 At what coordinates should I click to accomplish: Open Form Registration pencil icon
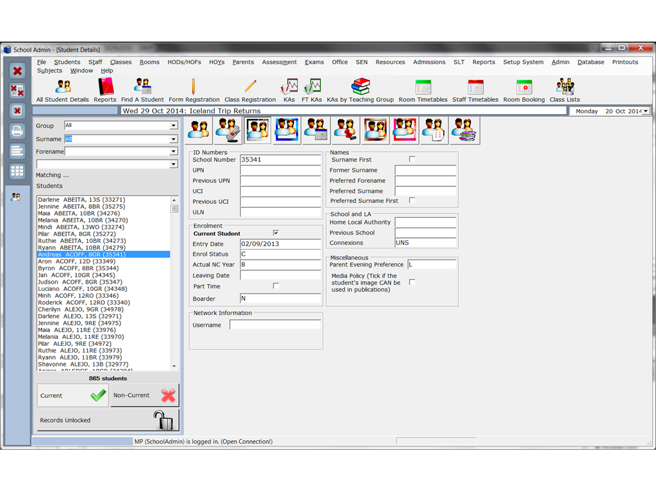point(194,90)
